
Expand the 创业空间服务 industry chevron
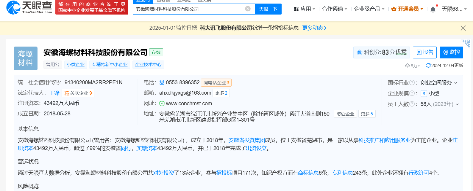[456, 83]
